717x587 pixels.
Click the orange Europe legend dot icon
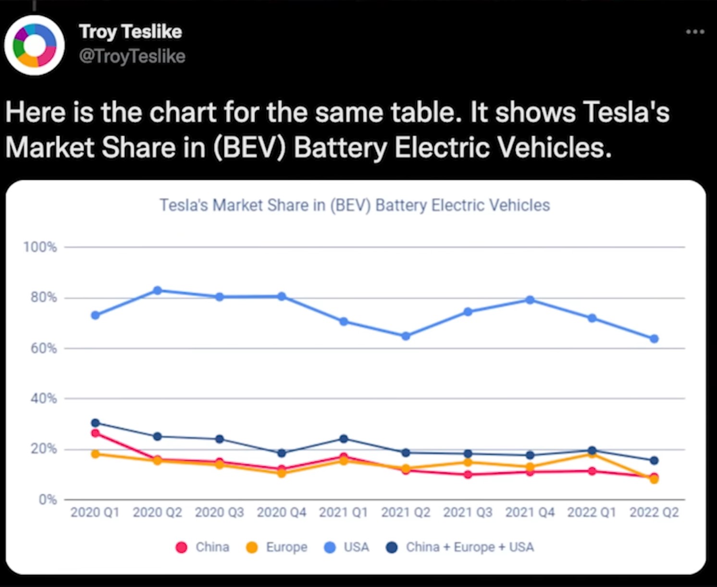pos(252,547)
